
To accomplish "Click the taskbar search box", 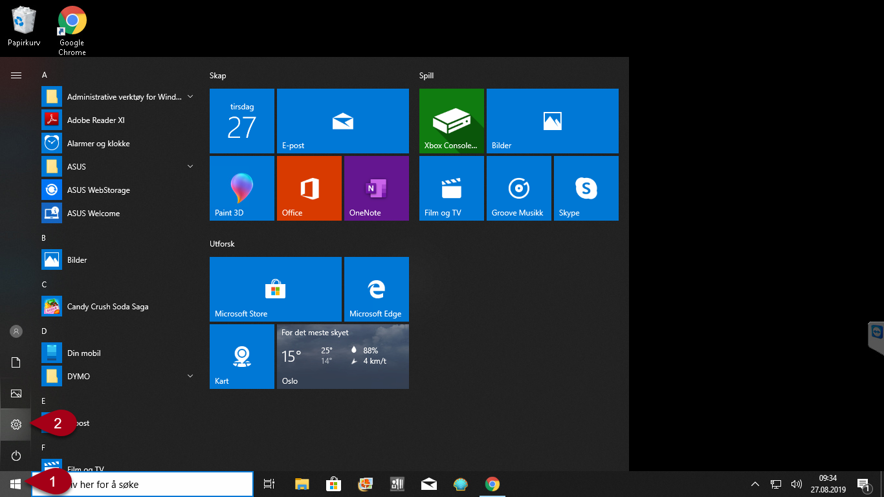I will (142, 484).
